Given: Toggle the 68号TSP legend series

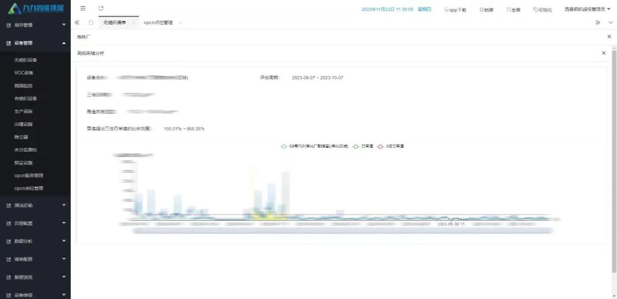Looking at the screenshot, I should 314,147.
